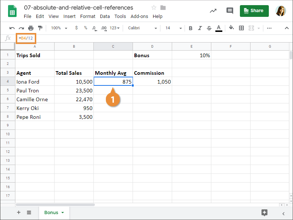Toggle the toolbar visibility chevron
293x220 pixels.
tap(287, 28)
